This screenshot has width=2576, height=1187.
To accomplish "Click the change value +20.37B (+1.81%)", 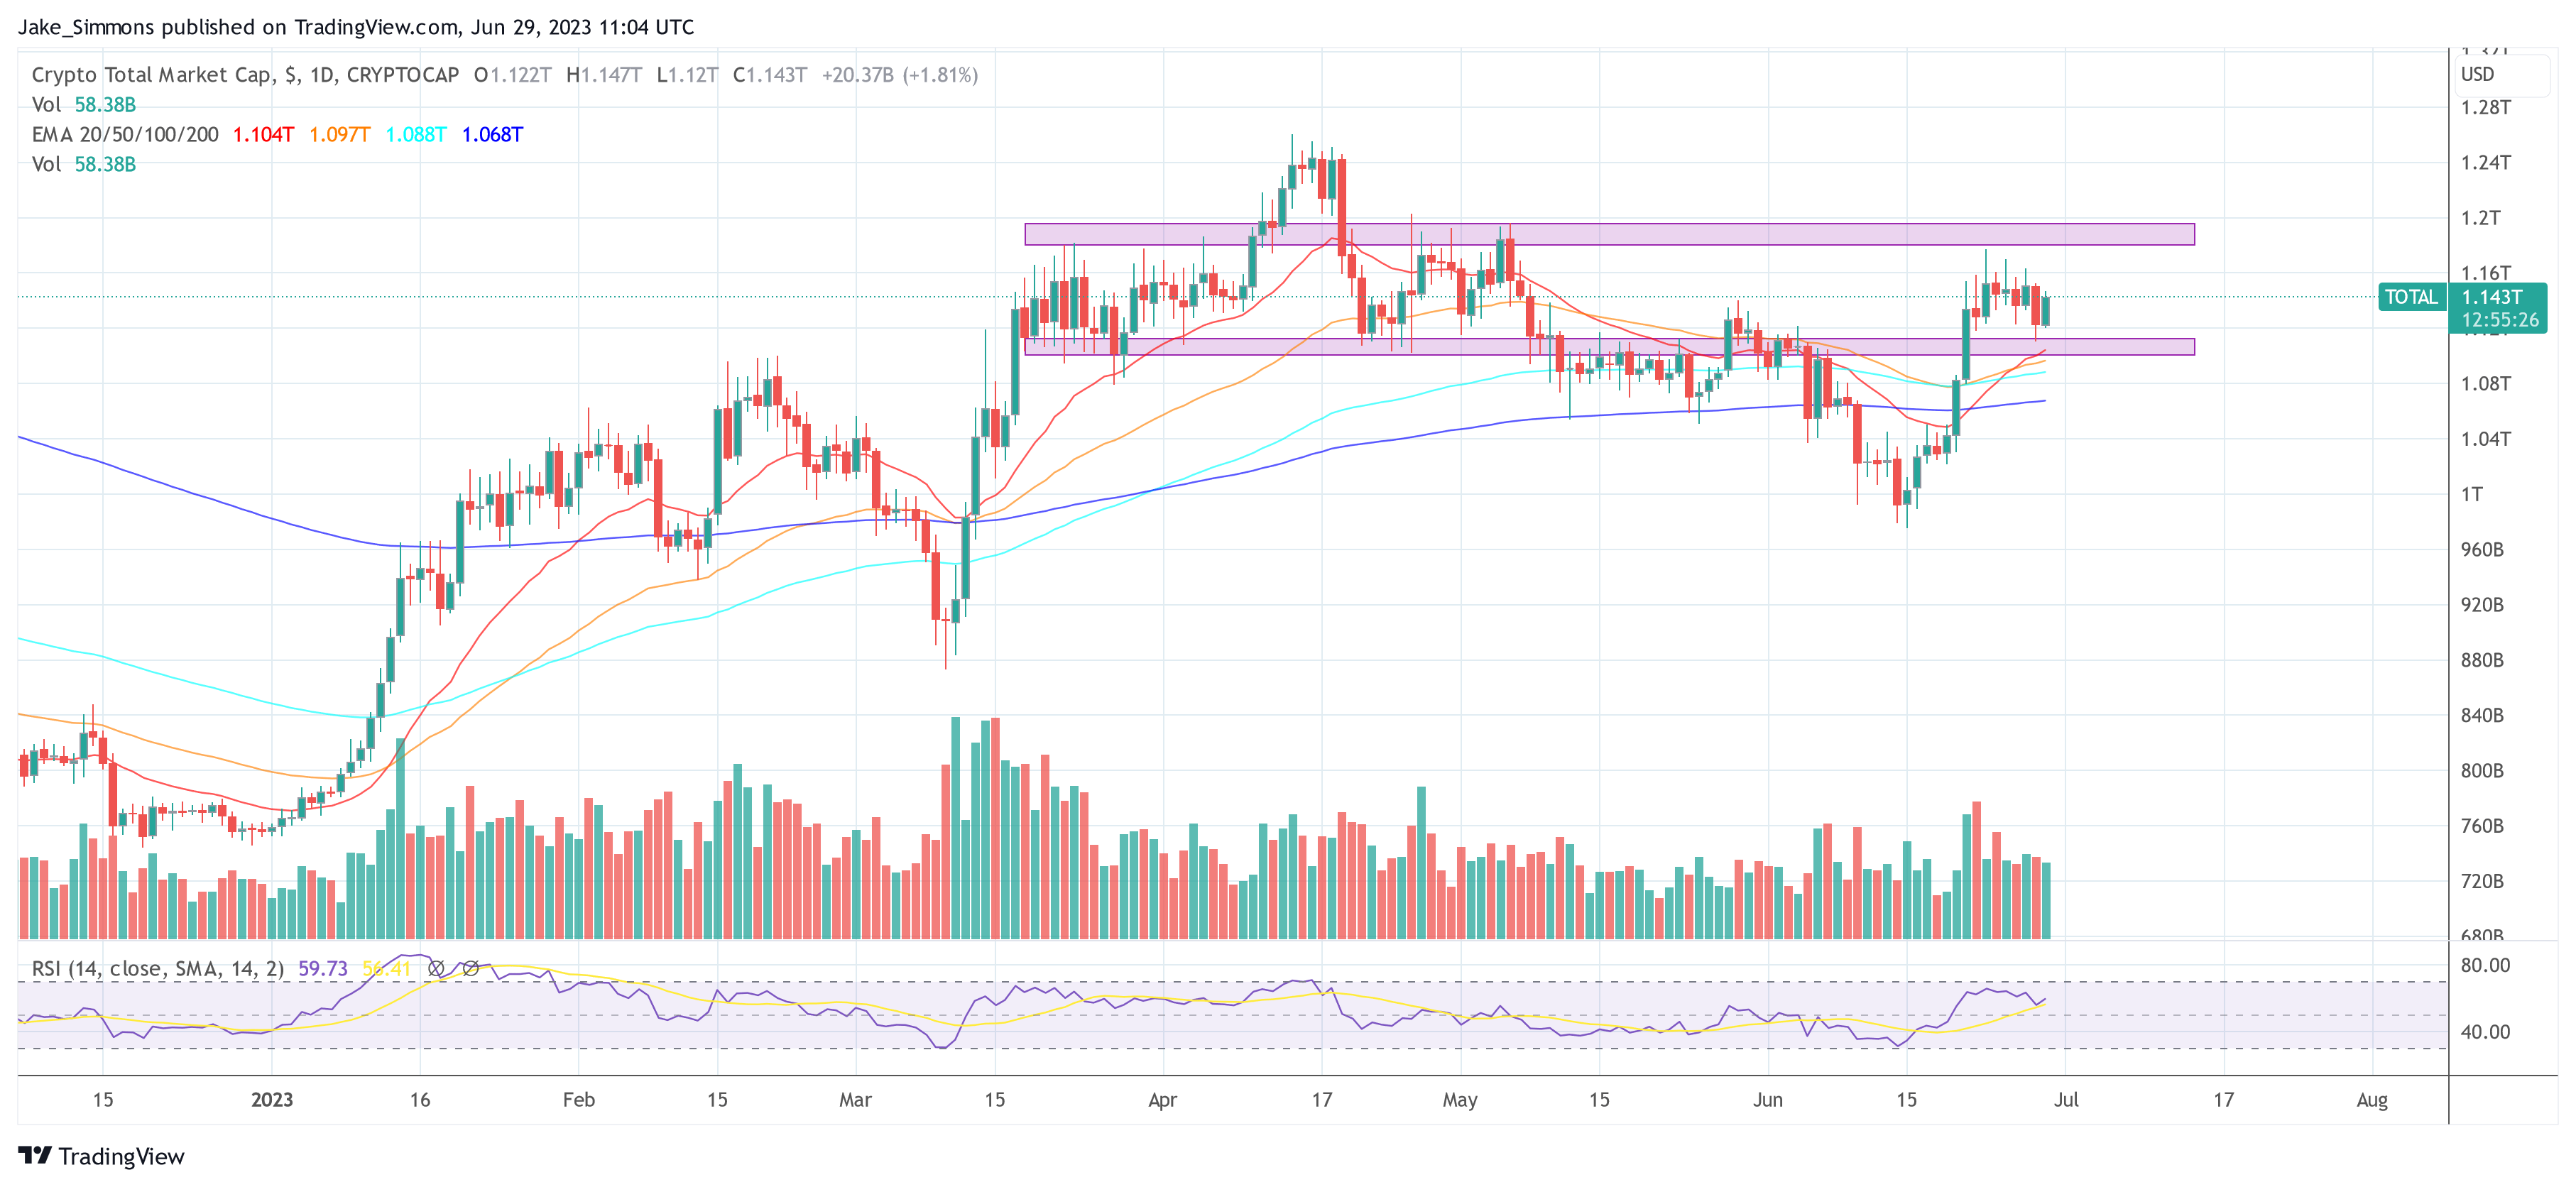I will (900, 75).
